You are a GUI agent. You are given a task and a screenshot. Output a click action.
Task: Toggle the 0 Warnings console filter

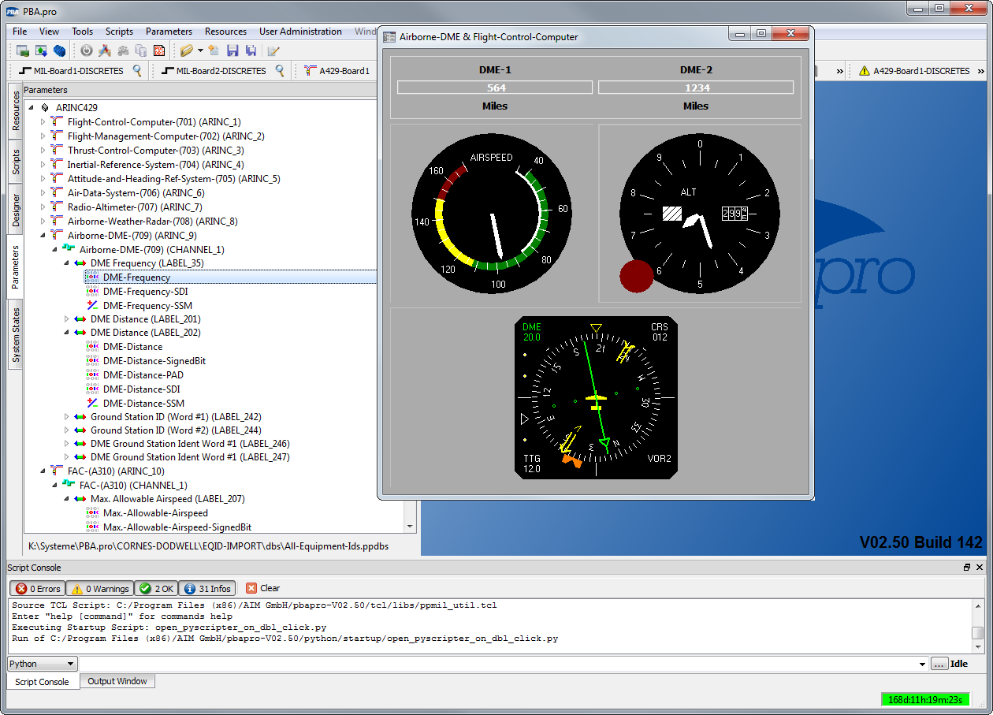pyautogui.click(x=99, y=588)
